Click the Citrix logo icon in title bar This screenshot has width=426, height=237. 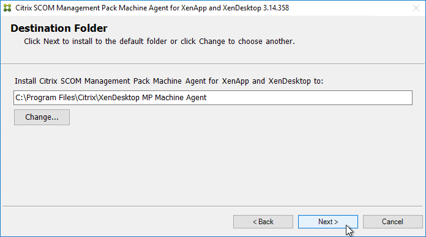[7, 8]
